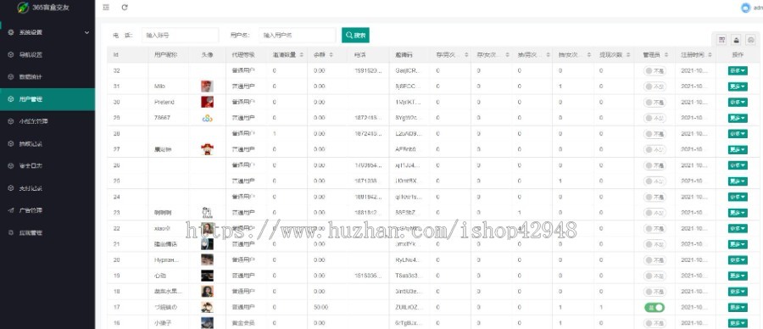Screen dimensions: 763x329
Task: Click the green 搜索 search button
Action: [355, 35]
